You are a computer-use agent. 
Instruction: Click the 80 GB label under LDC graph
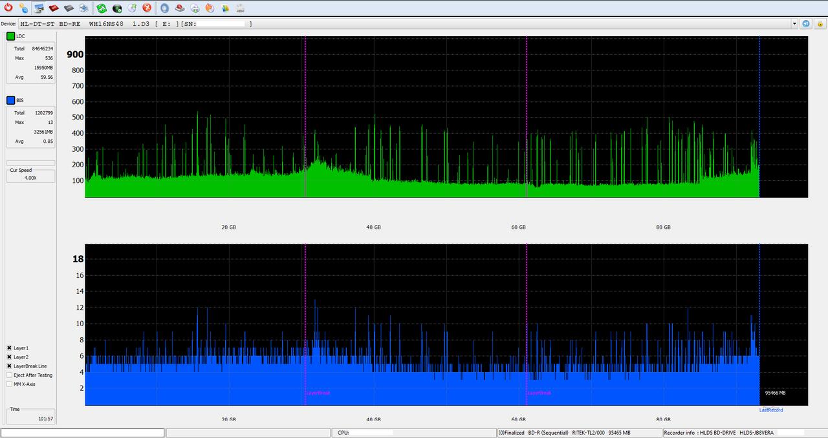(x=663, y=227)
